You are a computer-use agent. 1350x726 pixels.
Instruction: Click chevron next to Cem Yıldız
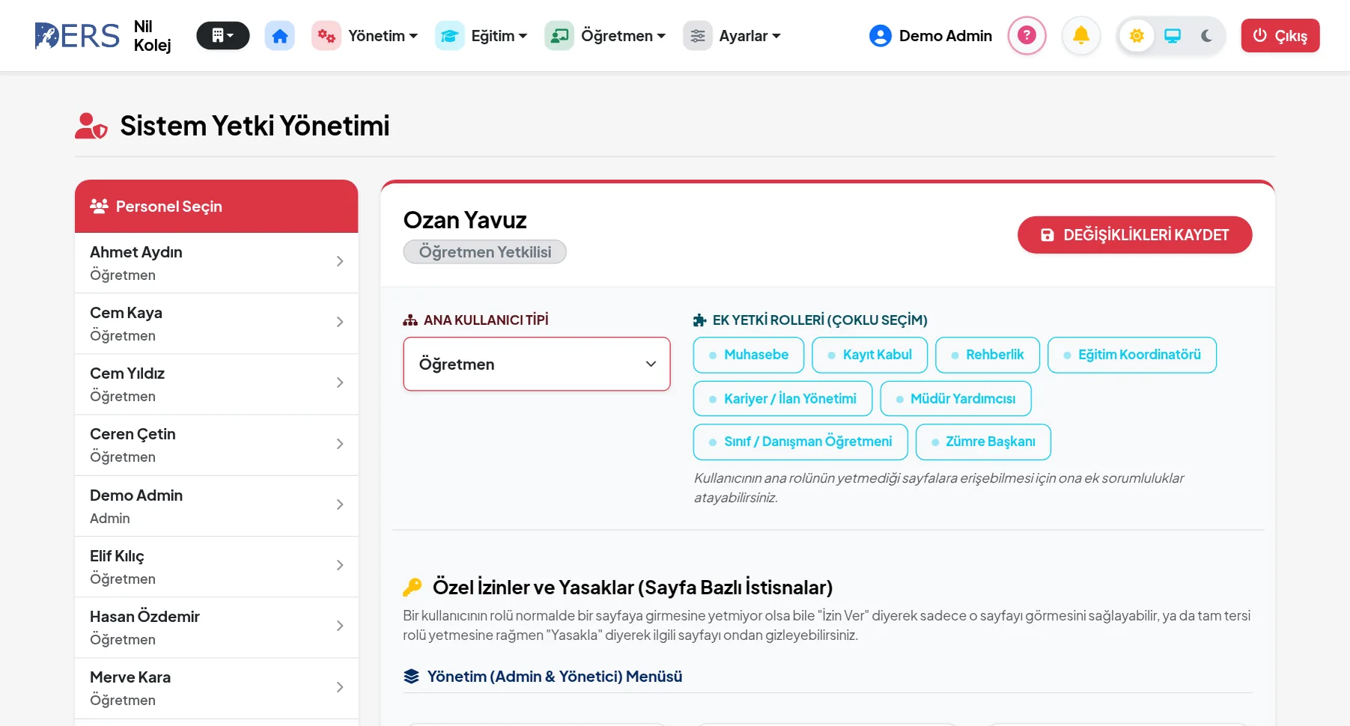coord(340,383)
